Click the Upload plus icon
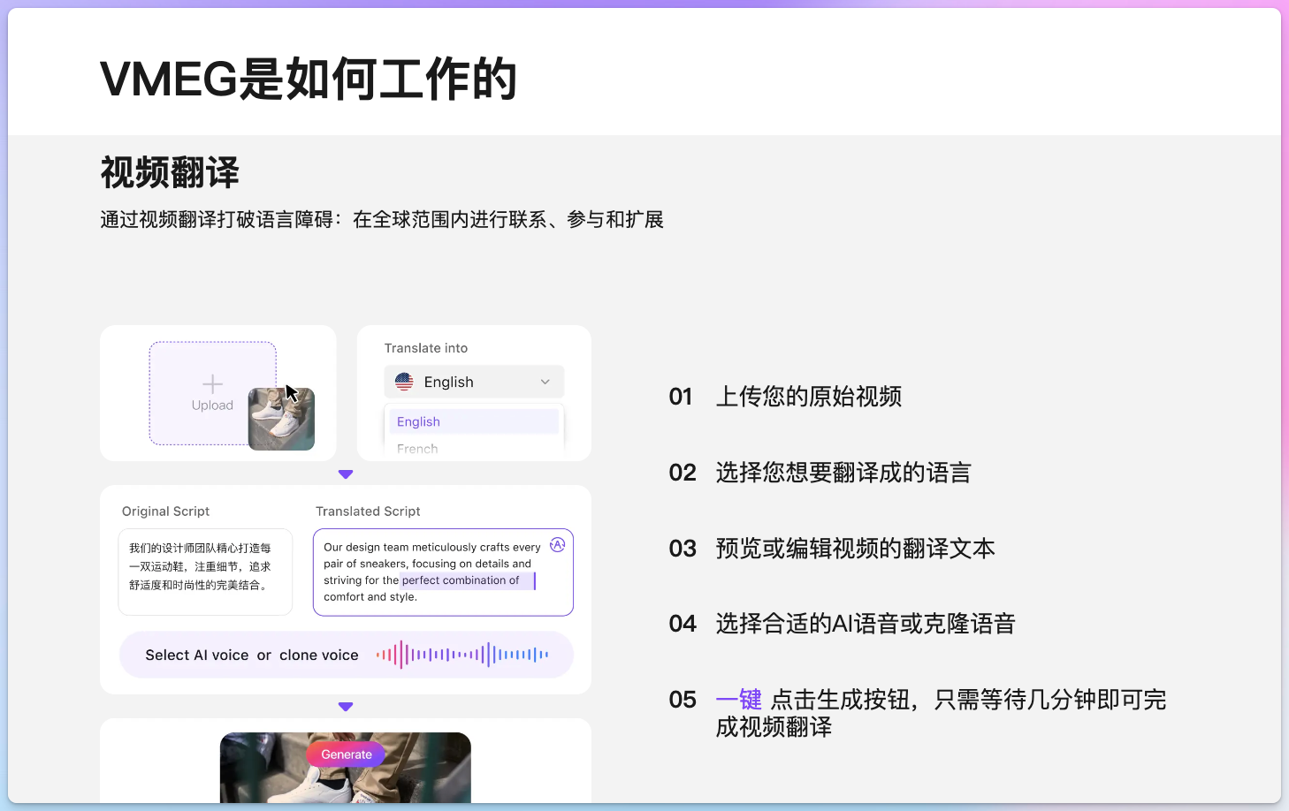 tap(212, 383)
